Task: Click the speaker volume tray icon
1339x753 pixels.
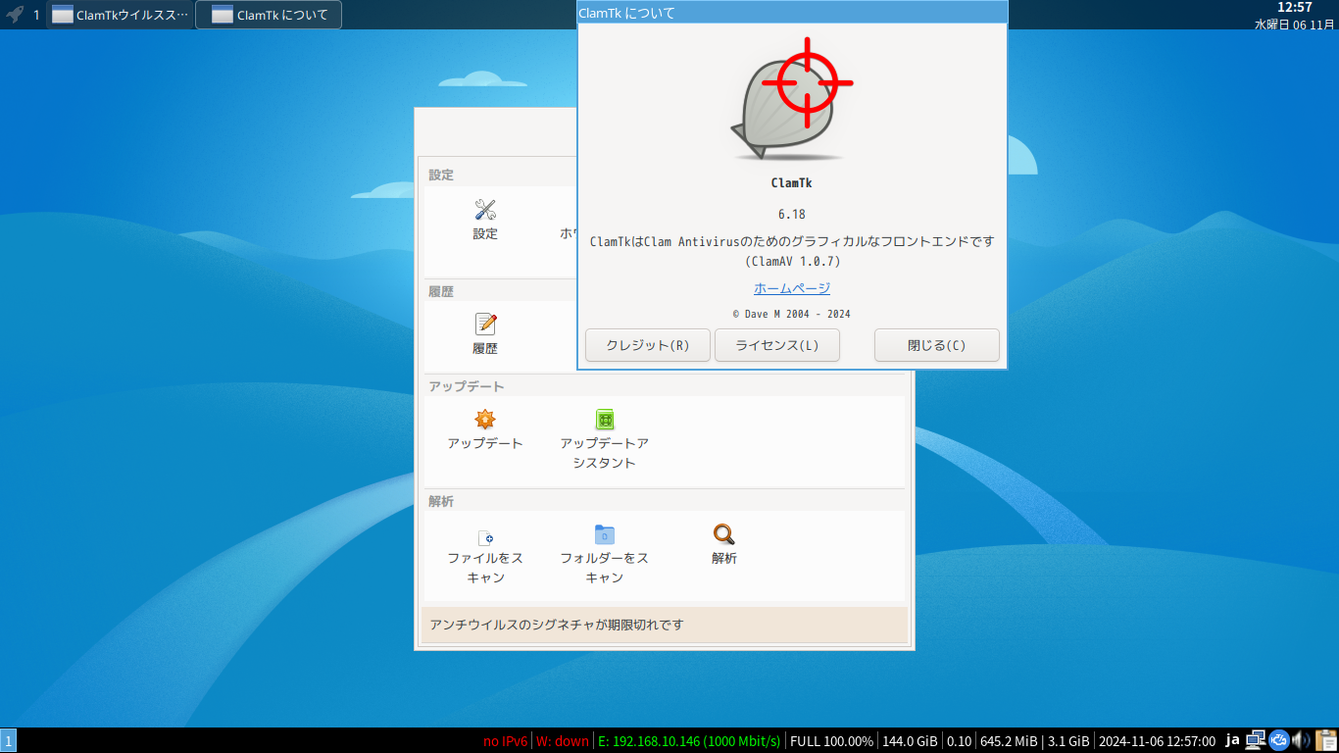Action: 1302,740
